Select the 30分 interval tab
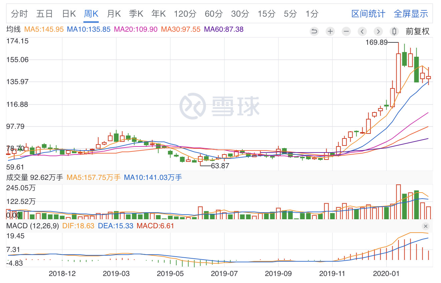The height and width of the screenshot is (283, 441). (x=240, y=14)
